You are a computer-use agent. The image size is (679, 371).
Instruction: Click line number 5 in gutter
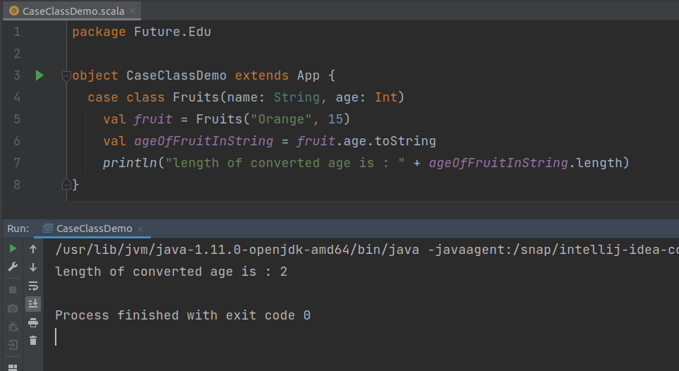17,118
